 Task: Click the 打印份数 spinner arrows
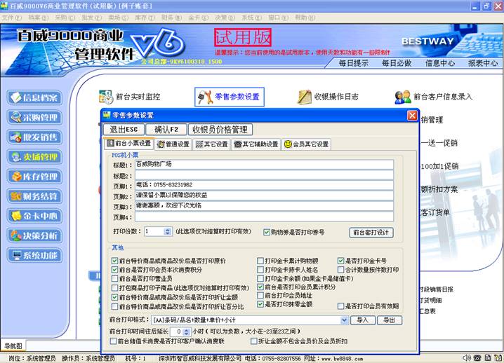168,231
